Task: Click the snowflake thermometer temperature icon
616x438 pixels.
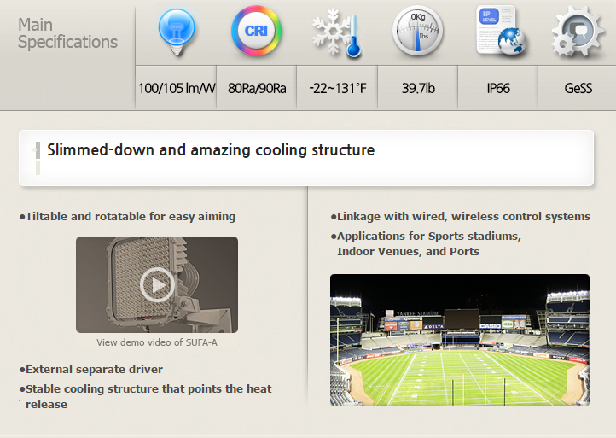Action: click(x=337, y=33)
